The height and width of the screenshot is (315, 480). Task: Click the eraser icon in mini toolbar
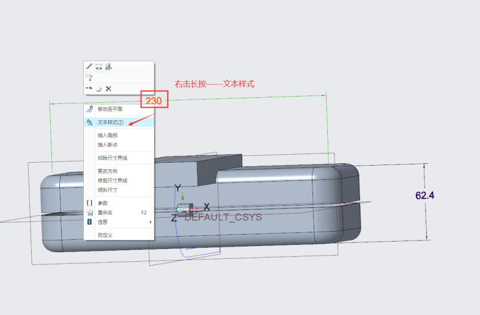98,89
